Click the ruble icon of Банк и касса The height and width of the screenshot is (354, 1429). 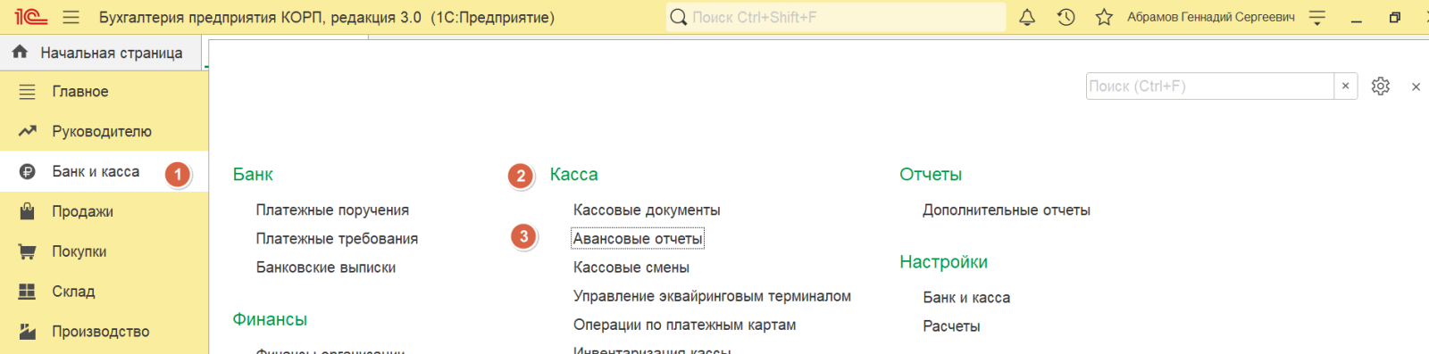[28, 171]
